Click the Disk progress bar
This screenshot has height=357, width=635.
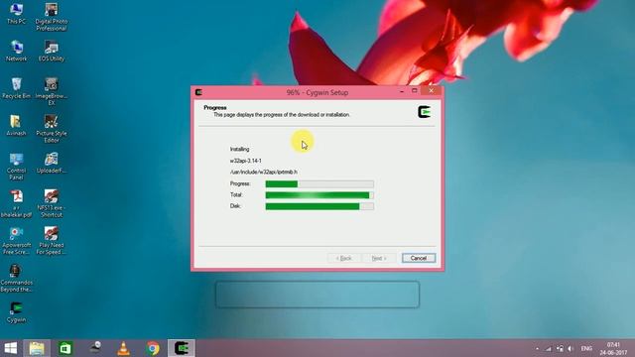pyautogui.click(x=319, y=206)
